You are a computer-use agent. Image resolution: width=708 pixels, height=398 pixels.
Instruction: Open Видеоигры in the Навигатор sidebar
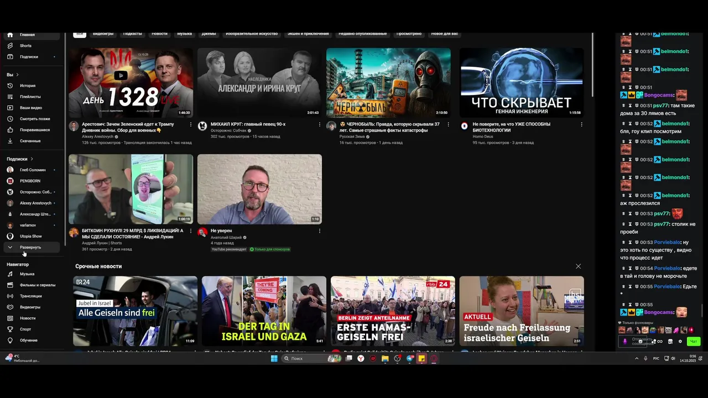[32, 307]
